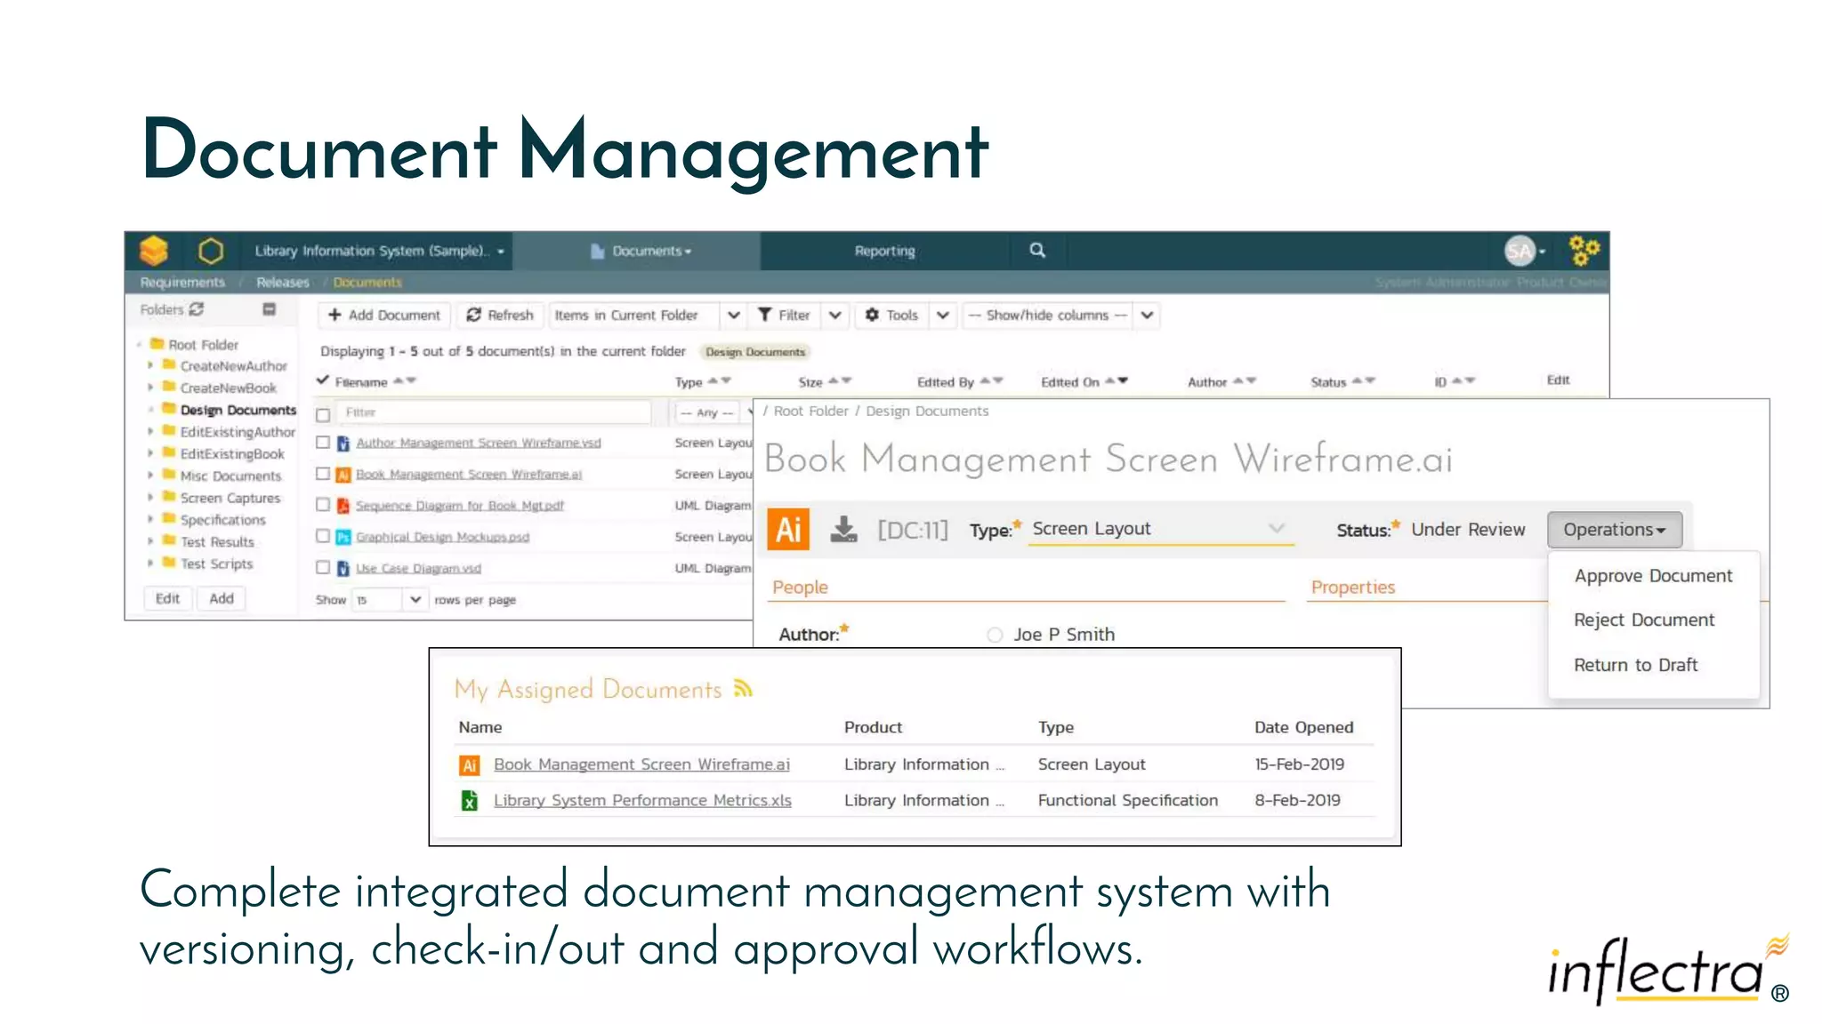Click the Visio icon of Use Case Diagram
Image resolution: width=1822 pixels, height=1024 pixels.
[343, 568]
